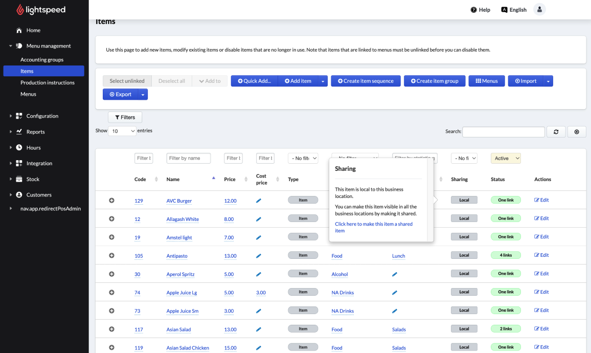The image size is (591, 353).
Task: Open the user account avatar menu
Action: click(x=539, y=9)
